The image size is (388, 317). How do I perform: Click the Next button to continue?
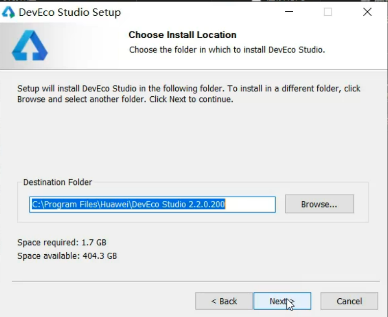click(x=282, y=301)
